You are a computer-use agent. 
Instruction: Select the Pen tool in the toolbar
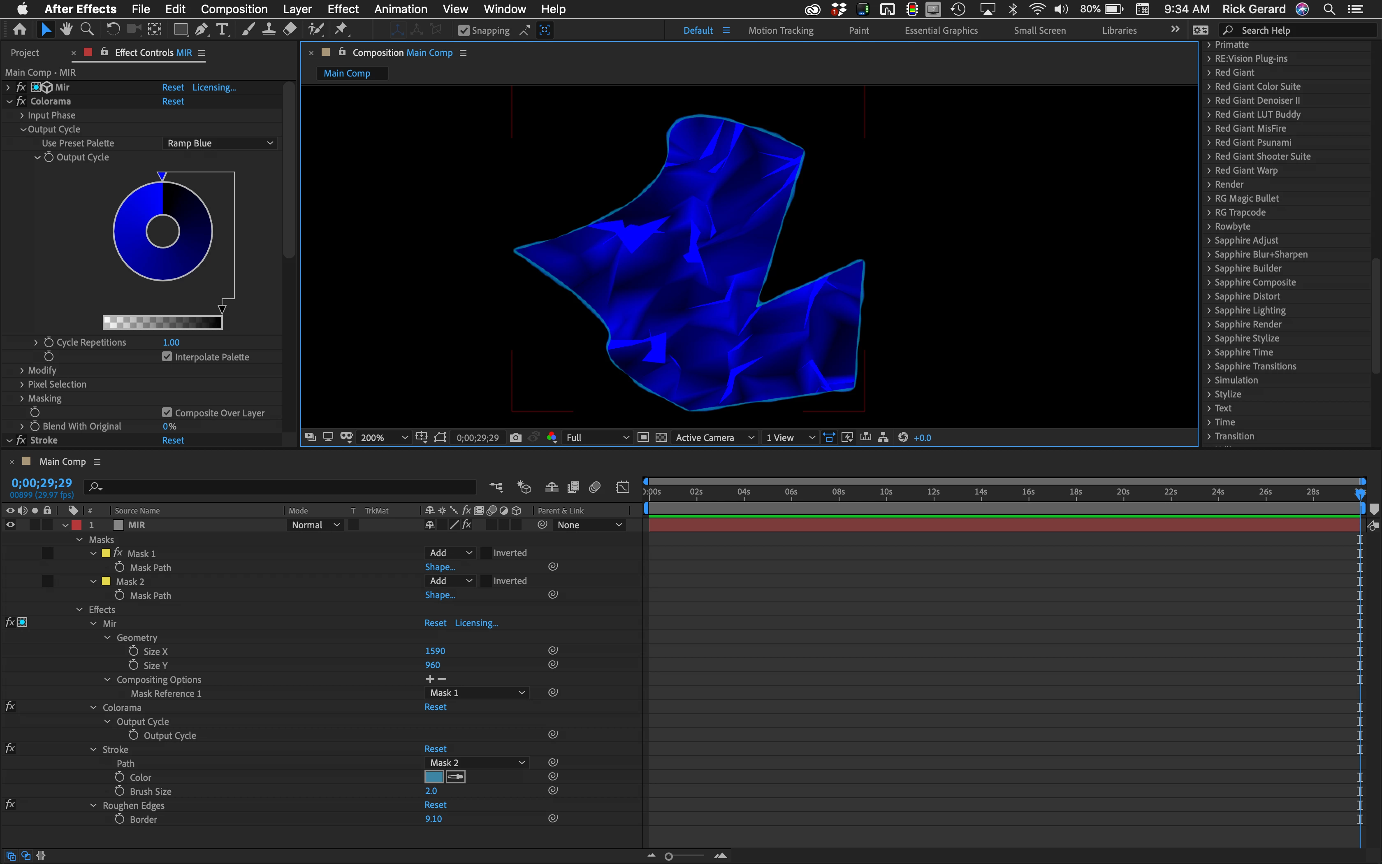point(201,30)
